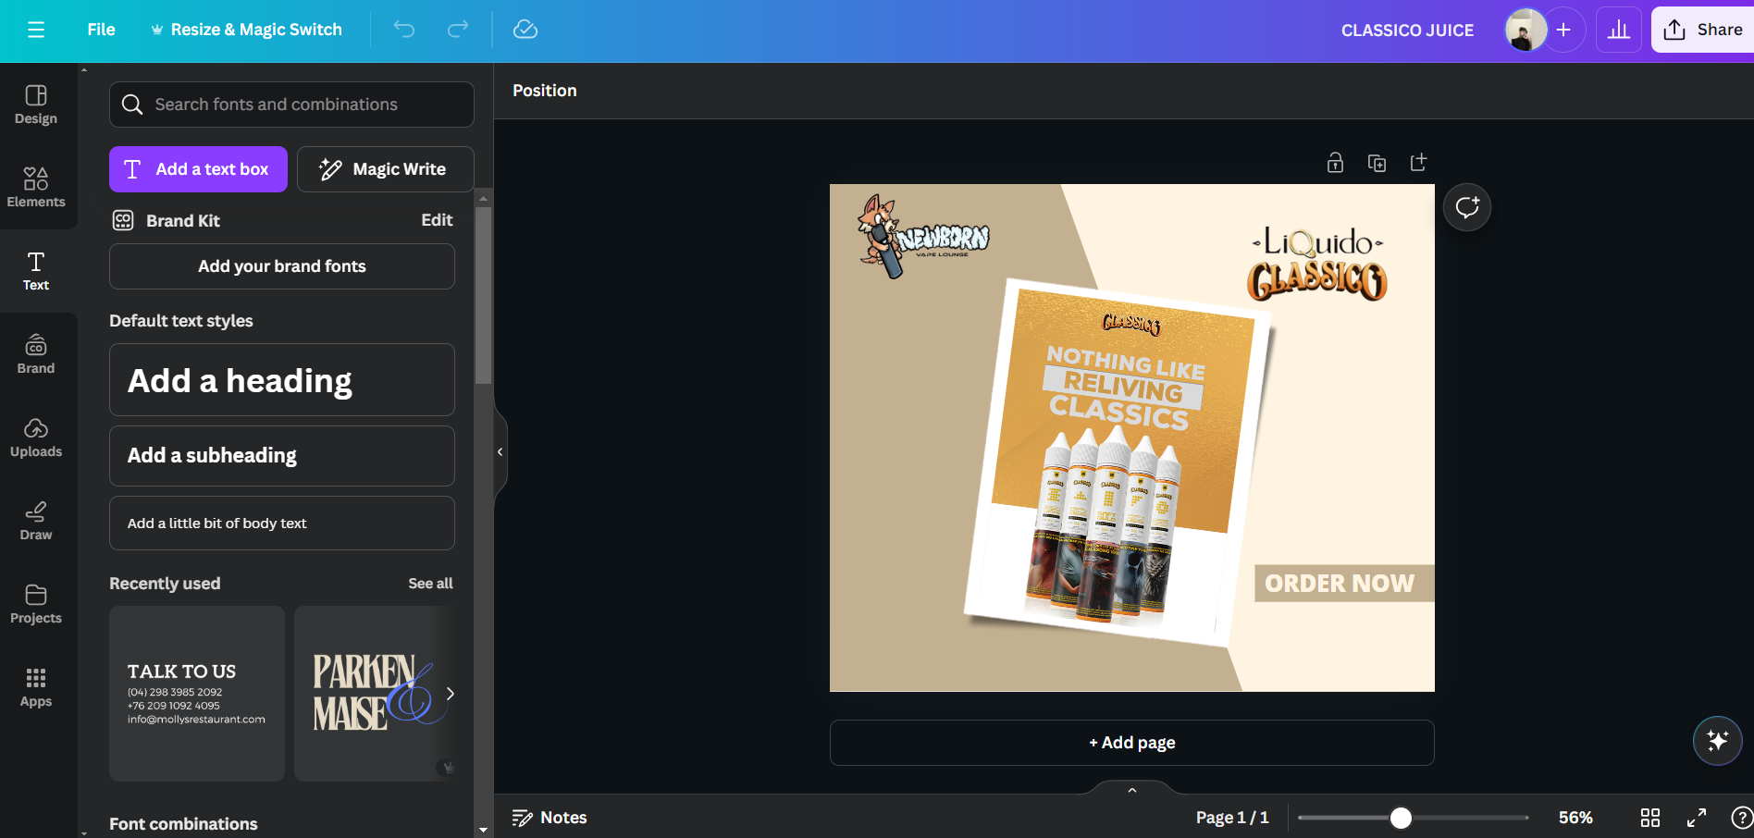
Task: Open the File menu
Action: point(102,30)
